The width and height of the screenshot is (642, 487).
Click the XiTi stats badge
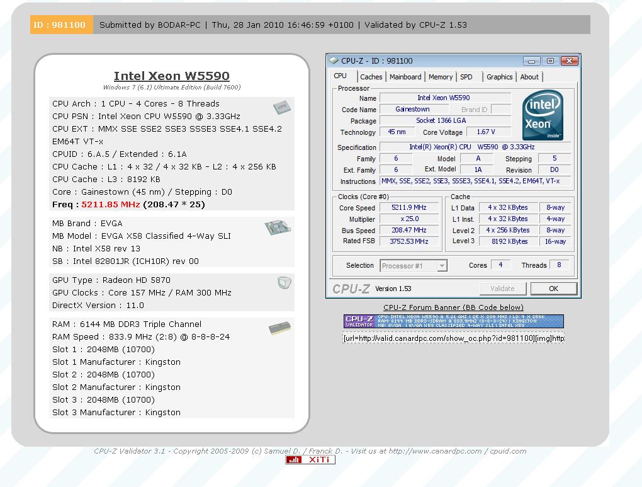[x=310, y=460]
